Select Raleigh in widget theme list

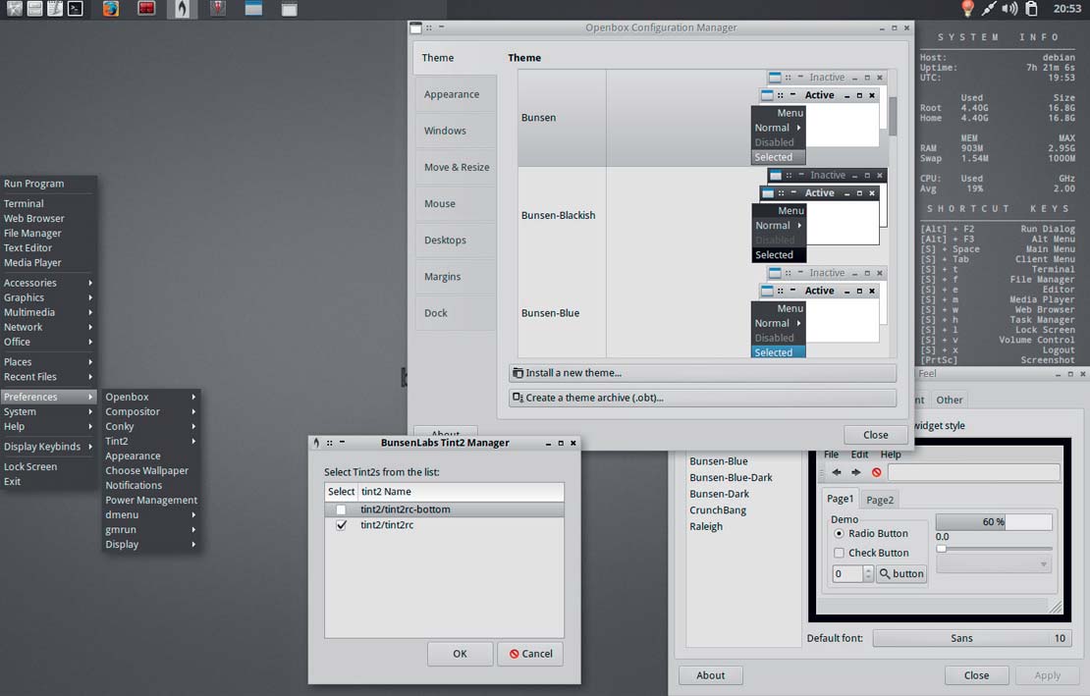tap(706, 526)
